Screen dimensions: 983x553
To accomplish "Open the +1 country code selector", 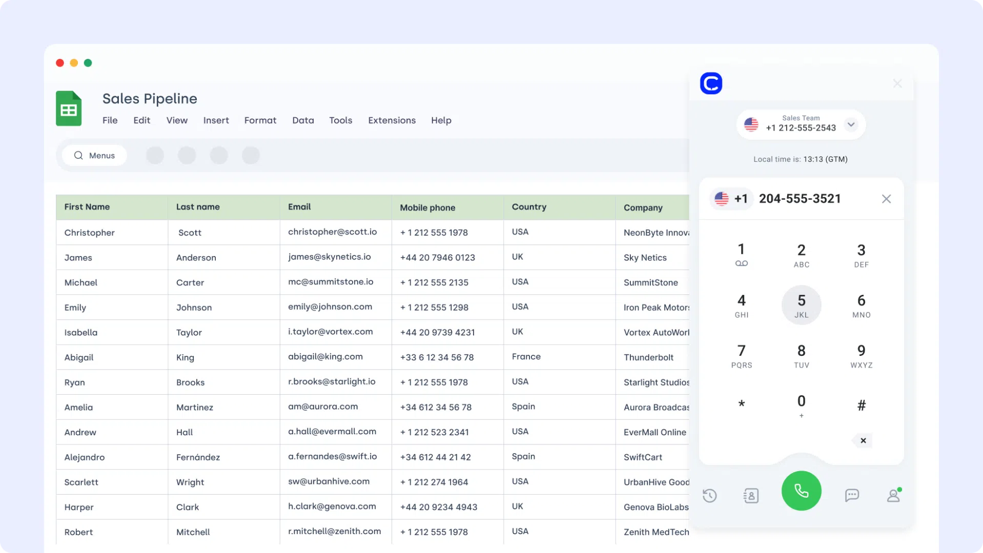I will [731, 199].
